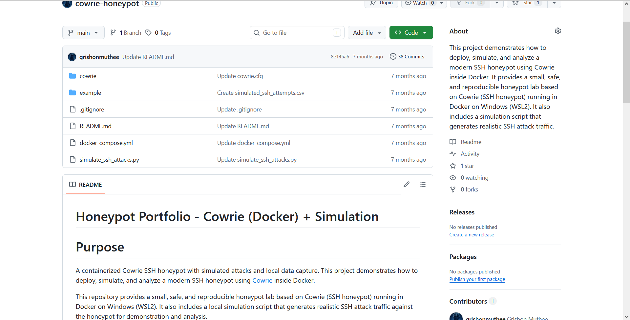
Task: Open the example folder
Action: [x=90, y=92]
